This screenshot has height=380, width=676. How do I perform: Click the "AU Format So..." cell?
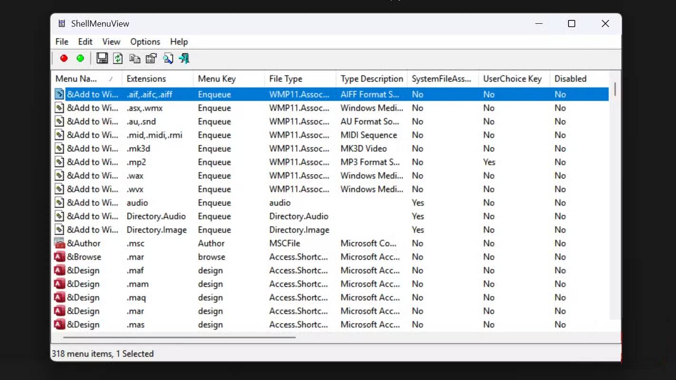(x=370, y=121)
